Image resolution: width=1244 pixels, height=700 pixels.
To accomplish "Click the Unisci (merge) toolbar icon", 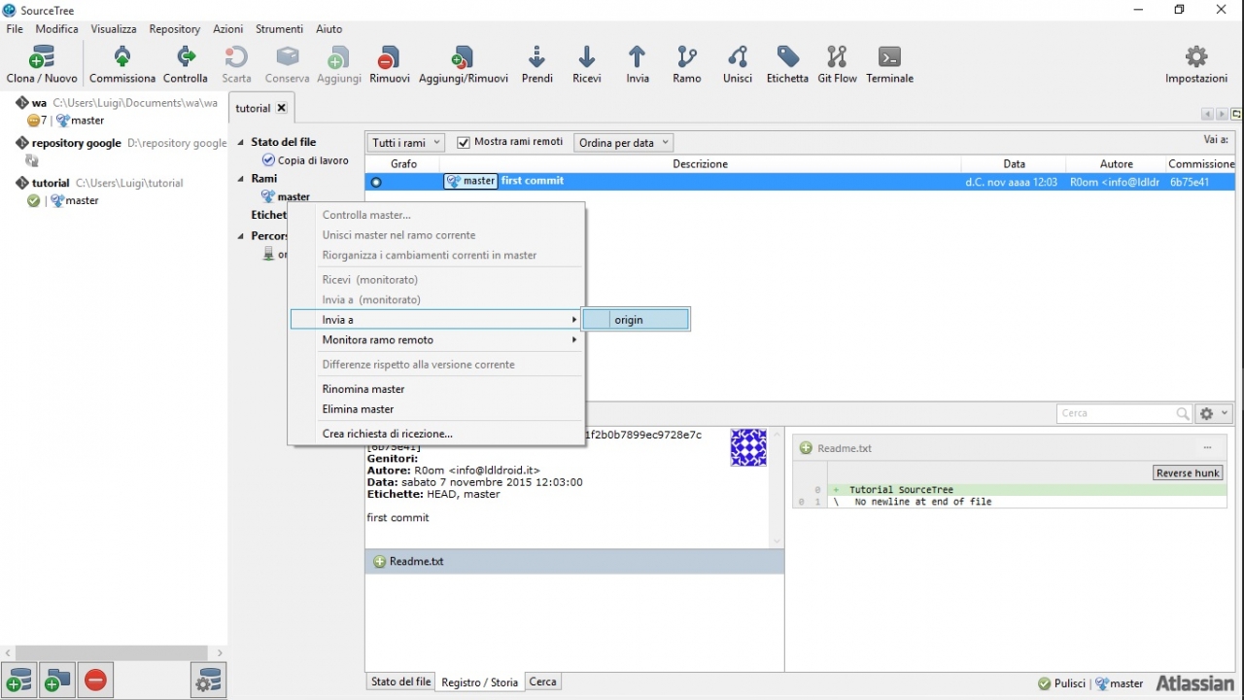I will tap(738, 57).
